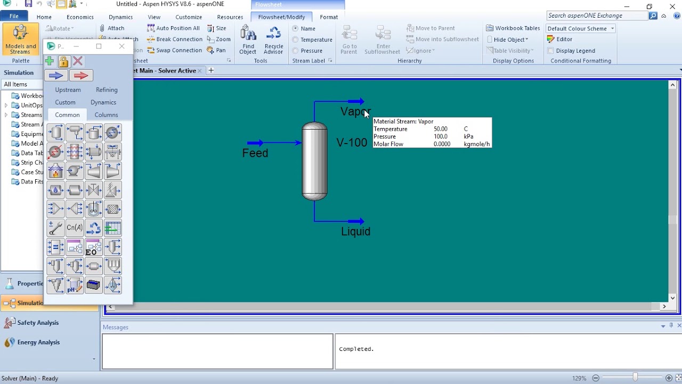Open Workbook Tables display option
The width and height of the screenshot is (682, 384).
(x=513, y=28)
